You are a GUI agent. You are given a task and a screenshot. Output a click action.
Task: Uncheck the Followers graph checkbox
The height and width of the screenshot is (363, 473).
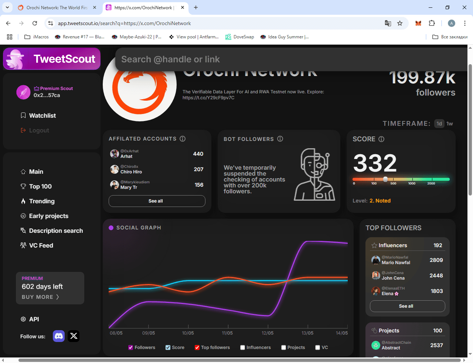[130, 348]
